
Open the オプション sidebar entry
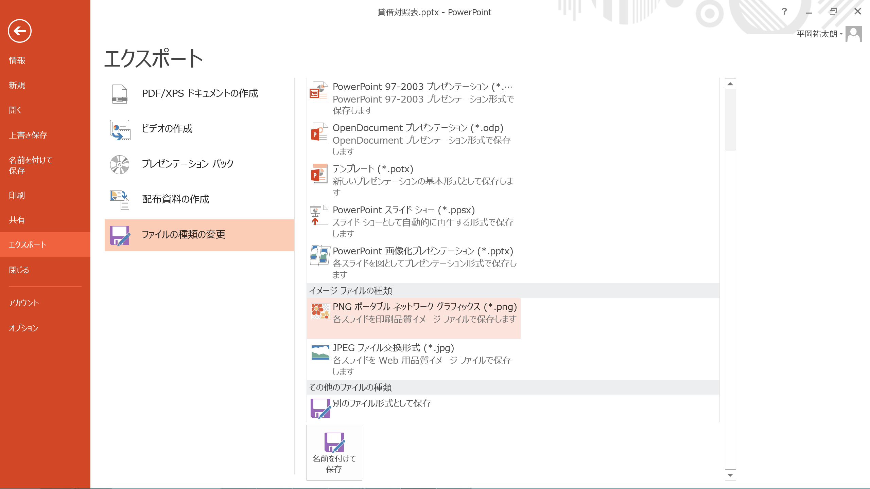coord(23,328)
